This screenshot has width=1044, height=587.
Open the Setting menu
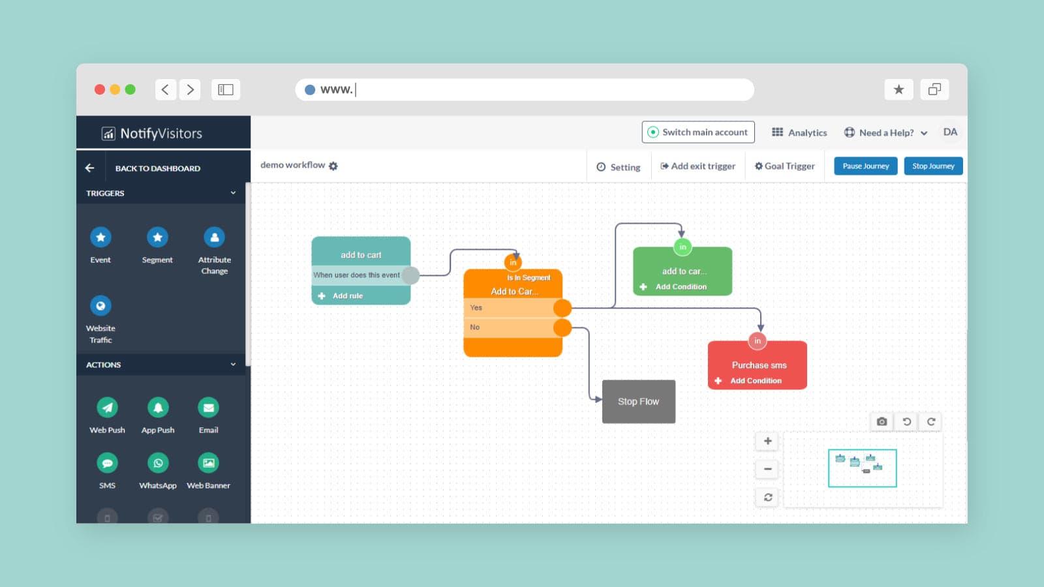coord(619,166)
